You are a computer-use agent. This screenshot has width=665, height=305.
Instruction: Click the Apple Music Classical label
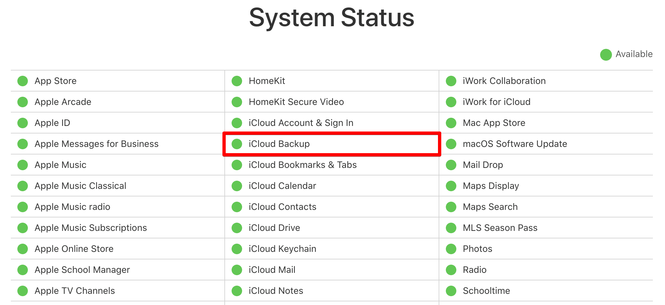pyautogui.click(x=80, y=186)
